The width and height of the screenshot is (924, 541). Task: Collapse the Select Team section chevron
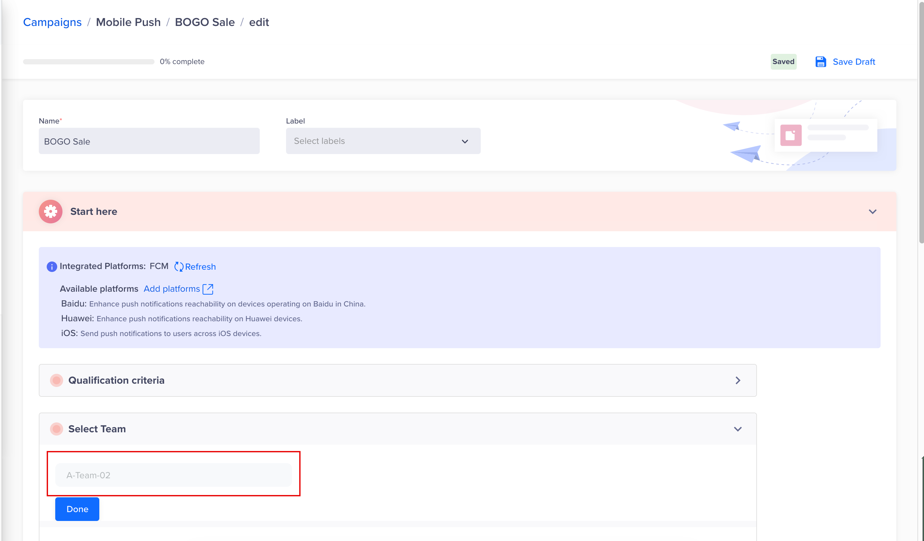click(738, 429)
